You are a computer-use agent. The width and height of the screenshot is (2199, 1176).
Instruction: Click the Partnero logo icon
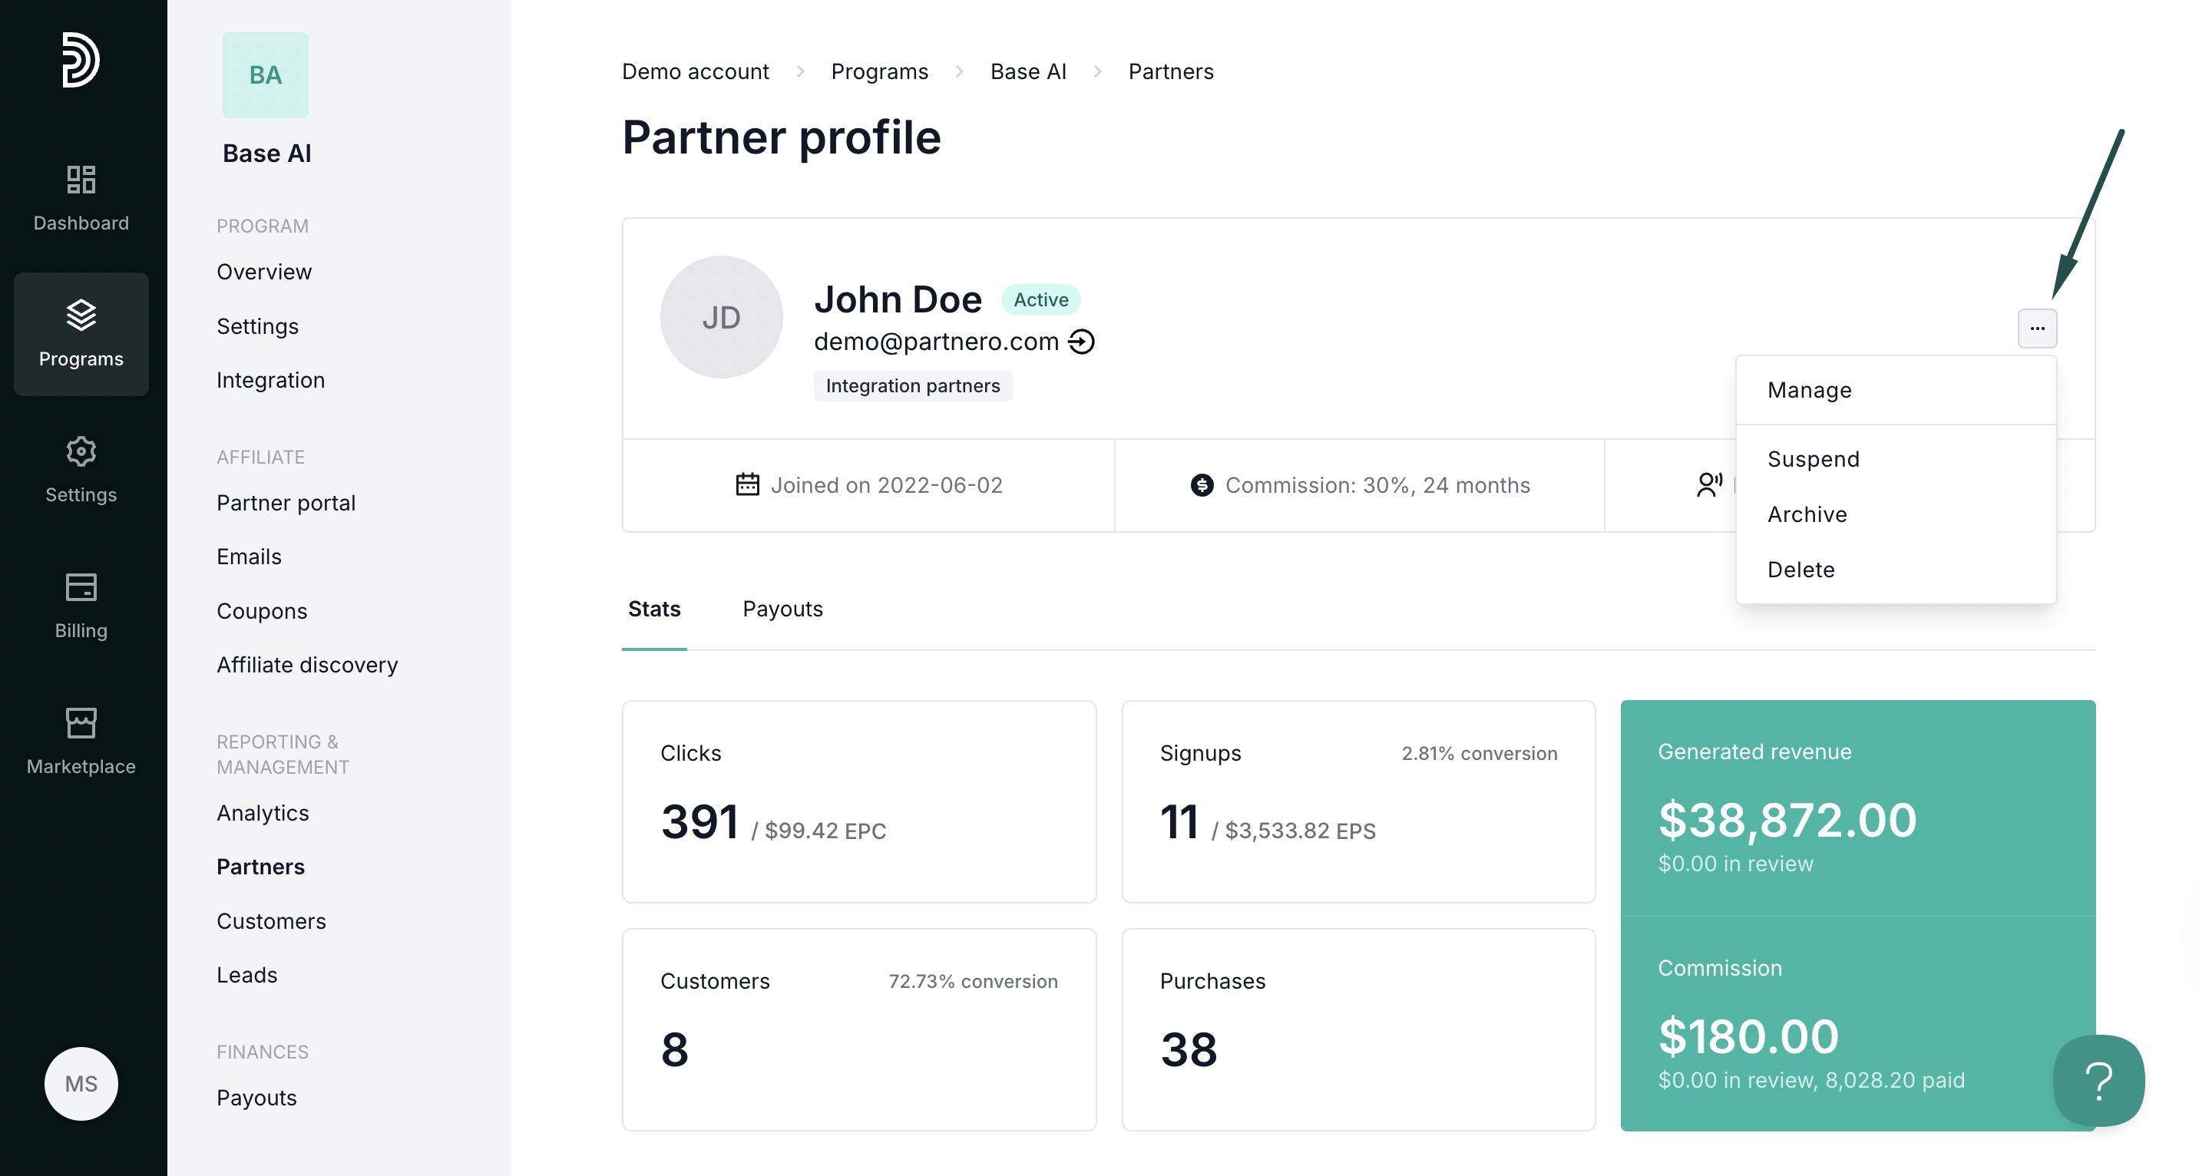81,60
